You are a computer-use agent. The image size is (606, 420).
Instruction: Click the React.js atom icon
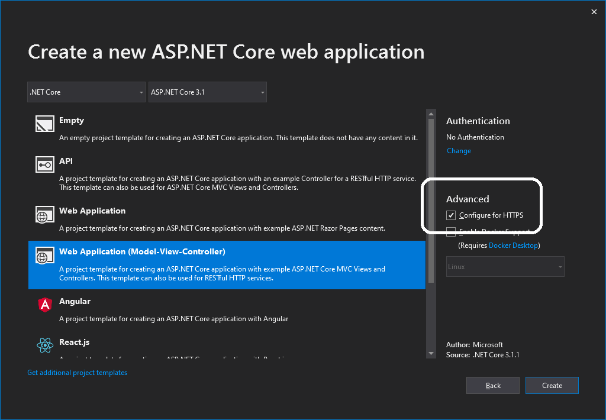click(45, 345)
